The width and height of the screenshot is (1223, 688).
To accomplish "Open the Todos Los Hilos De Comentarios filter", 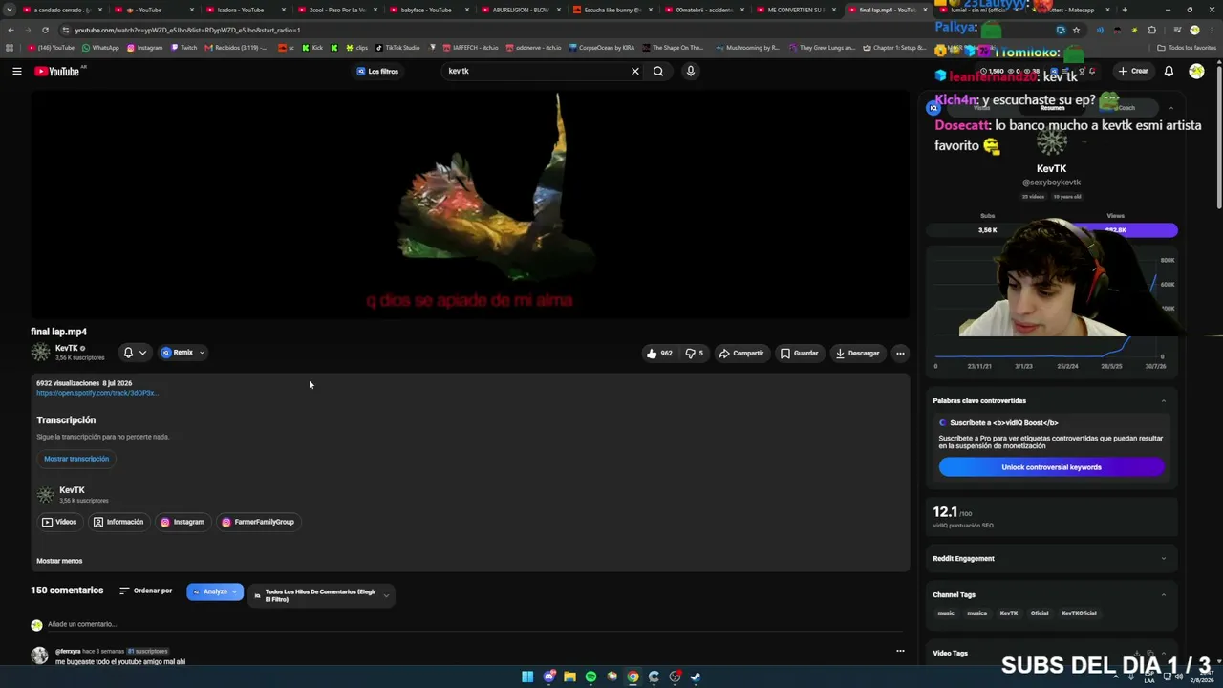I will (320, 595).
